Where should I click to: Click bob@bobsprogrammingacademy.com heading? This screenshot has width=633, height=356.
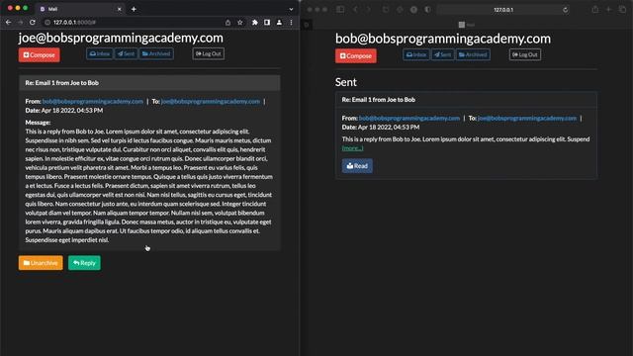(x=443, y=39)
